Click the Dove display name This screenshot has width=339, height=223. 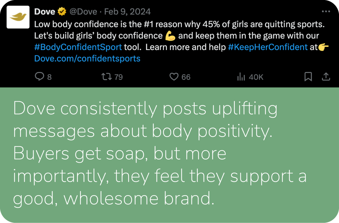[45, 12]
